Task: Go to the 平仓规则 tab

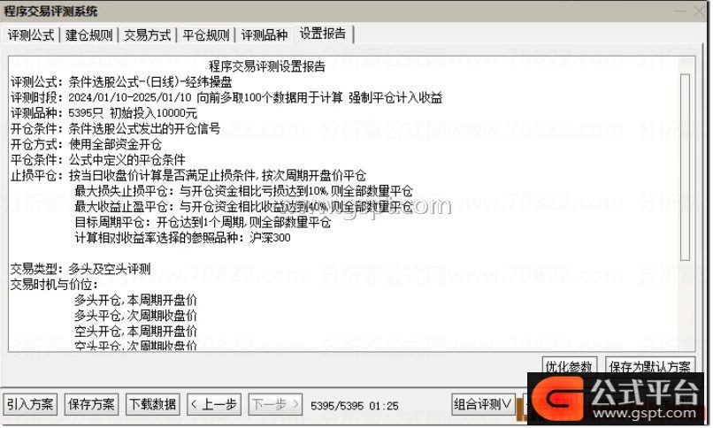Action: click(x=205, y=35)
